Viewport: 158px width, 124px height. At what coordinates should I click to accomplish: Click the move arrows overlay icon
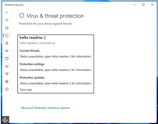point(5,120)
